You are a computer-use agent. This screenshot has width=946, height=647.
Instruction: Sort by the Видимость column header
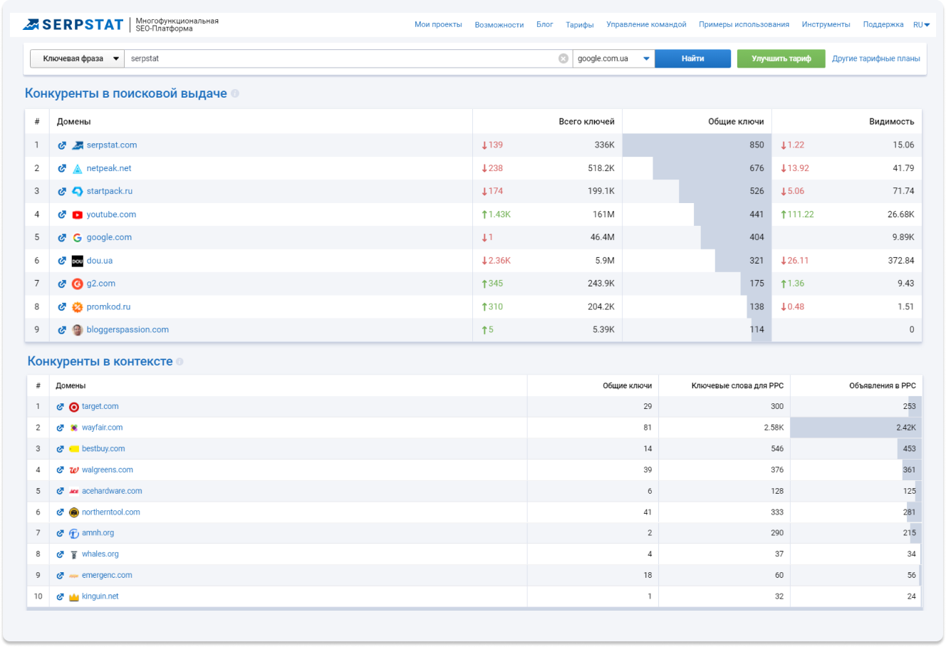tap(891, 122)
